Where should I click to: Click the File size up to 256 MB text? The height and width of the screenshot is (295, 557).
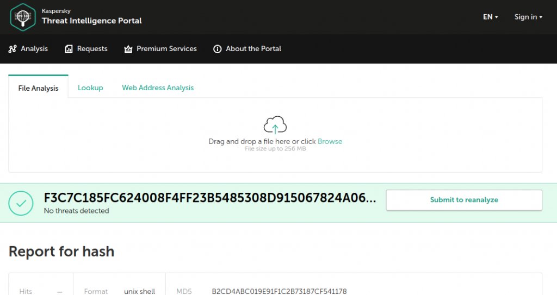click(275, 149)
